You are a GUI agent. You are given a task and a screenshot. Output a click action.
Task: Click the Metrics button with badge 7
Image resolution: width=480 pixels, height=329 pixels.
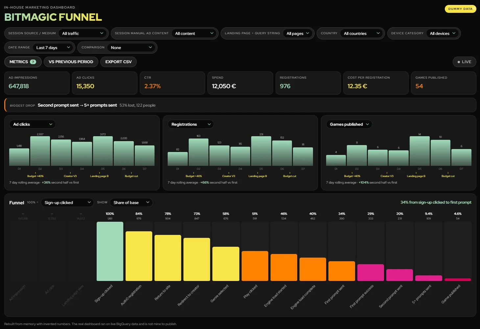[x=23, y=62]
